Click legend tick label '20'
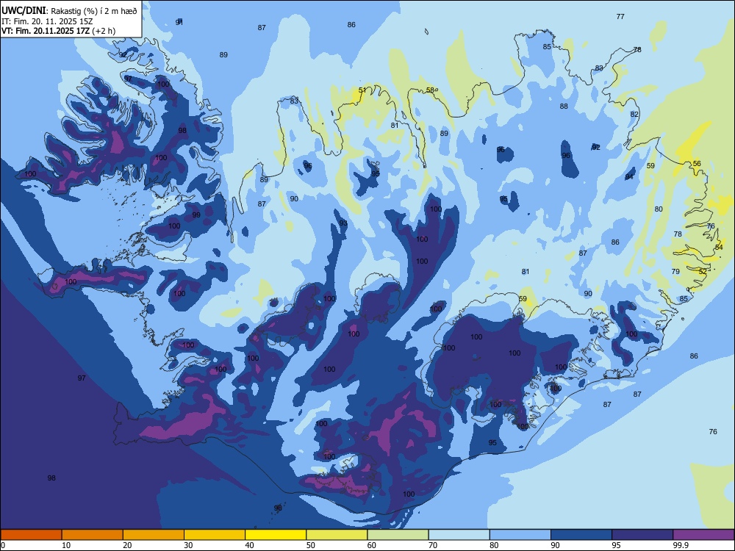The width and height of the screenshot is (735, 551). (127, 545)
